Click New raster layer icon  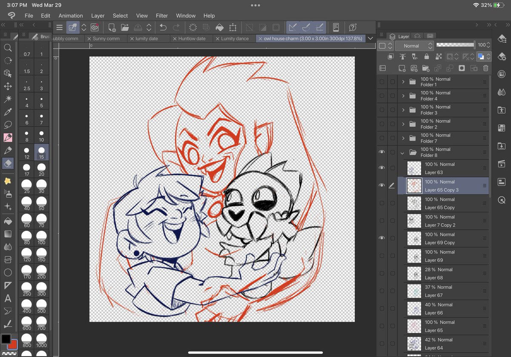coord(402,68)
